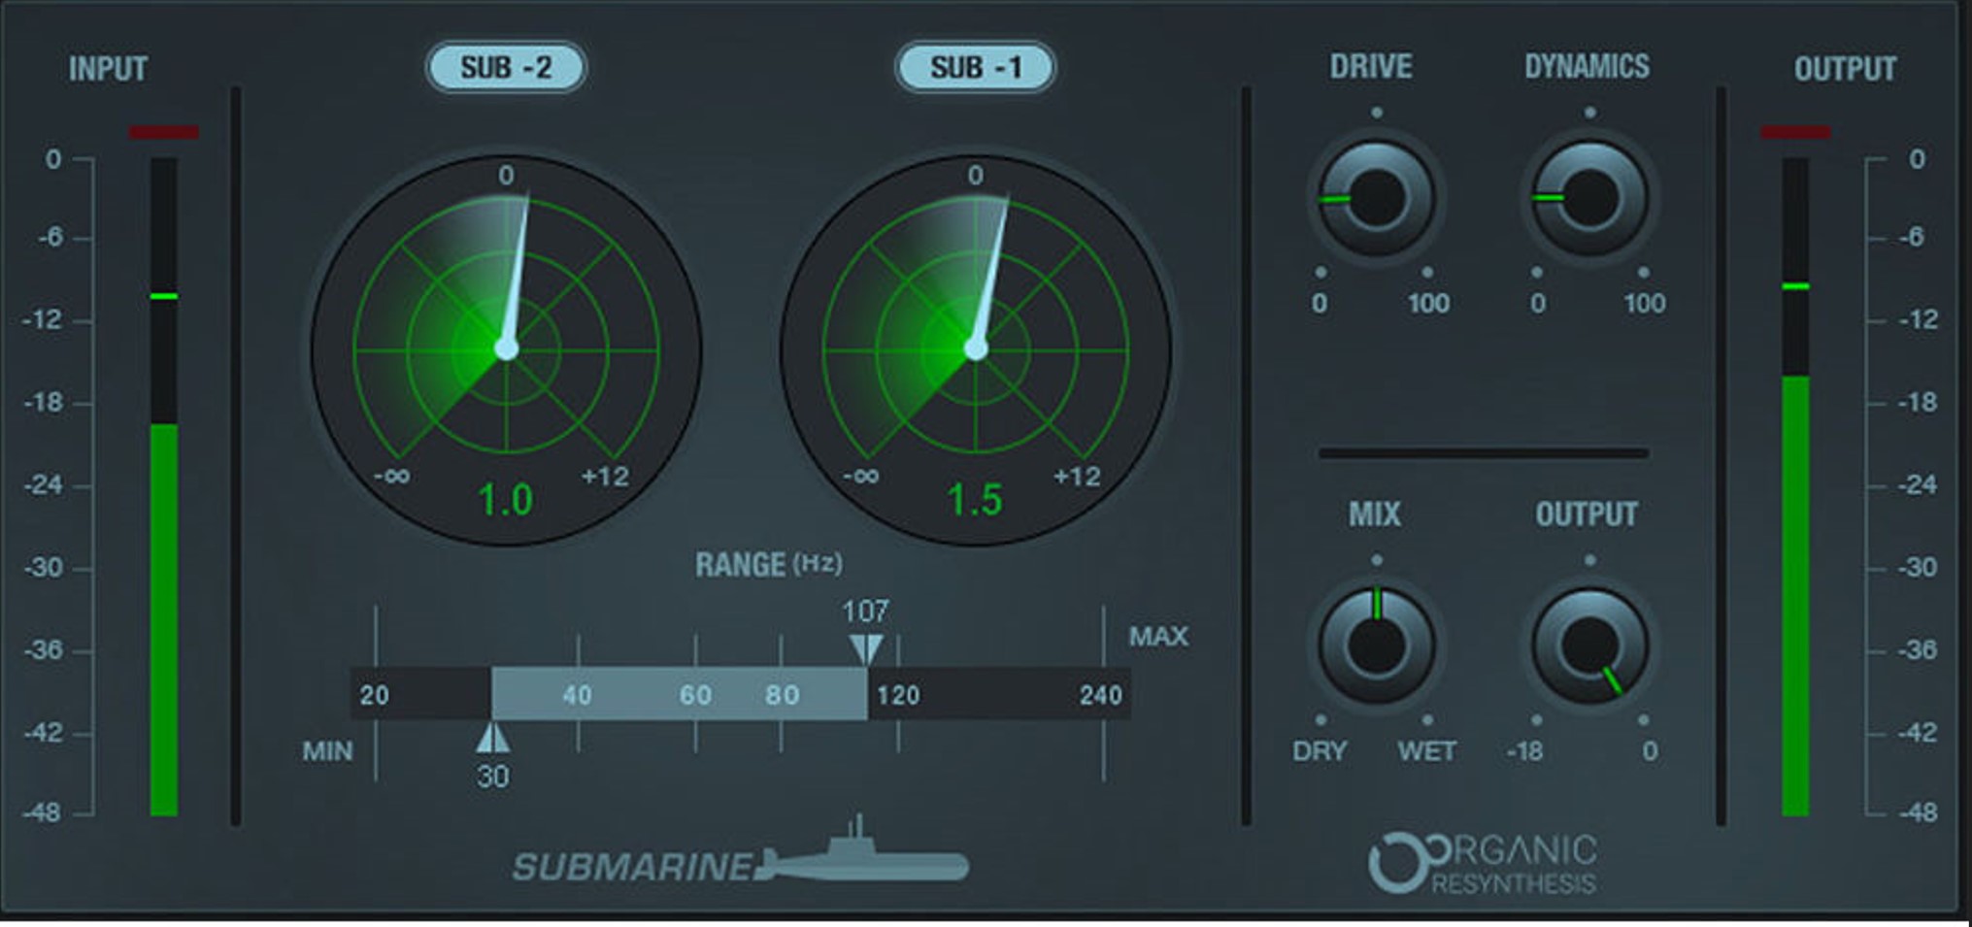The image size is (1972, 927).
Task: Click the output level meter bar
Action: pyautogui.click(x=1795, y=486)
